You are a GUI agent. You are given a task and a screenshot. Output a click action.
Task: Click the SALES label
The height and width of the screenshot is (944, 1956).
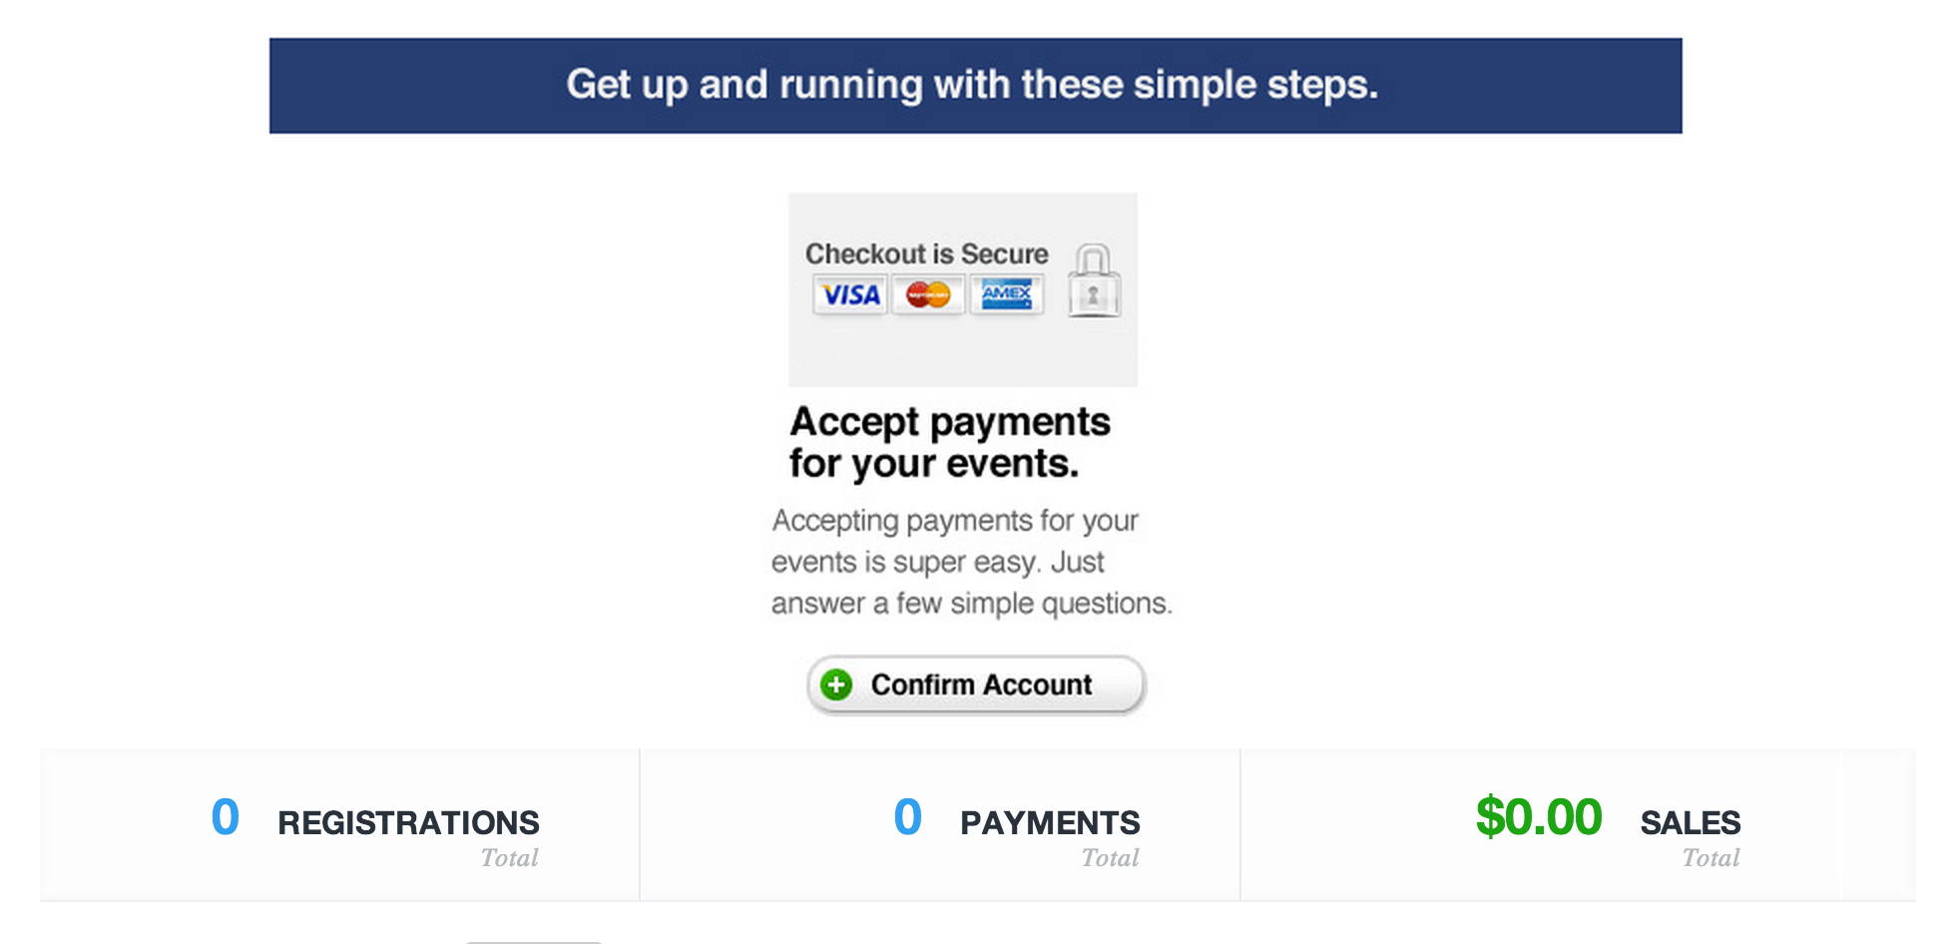(x=1691, y=822)
